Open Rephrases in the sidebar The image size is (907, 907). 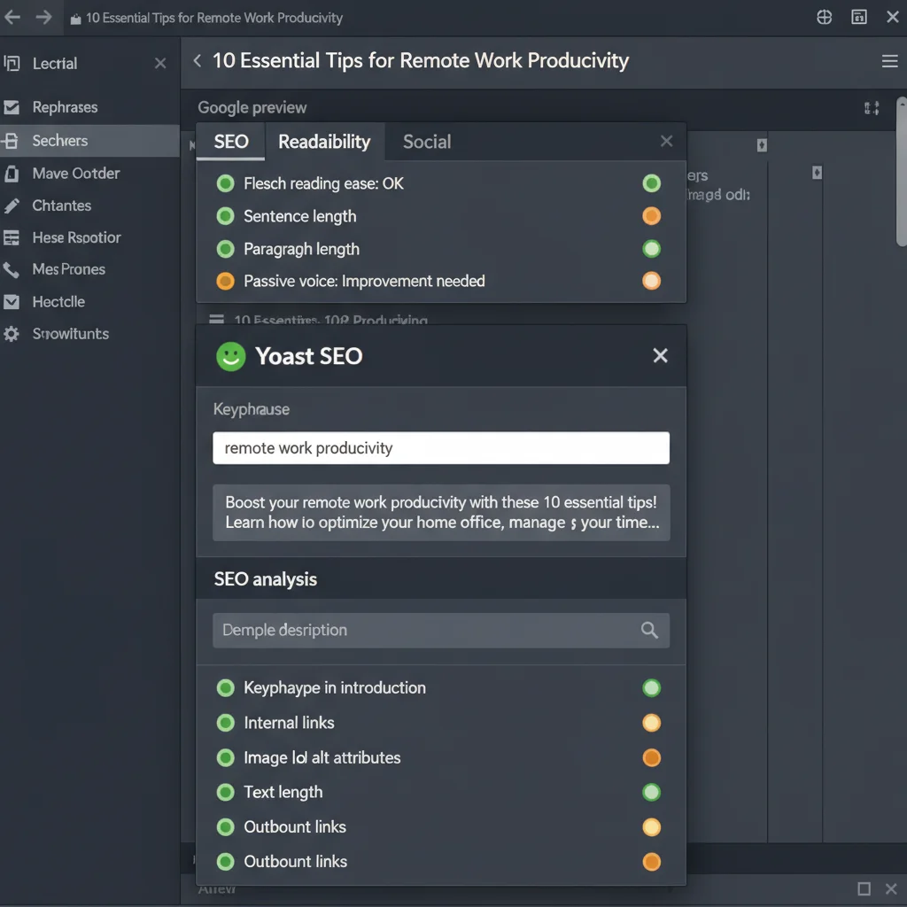[x=89, y=107]
